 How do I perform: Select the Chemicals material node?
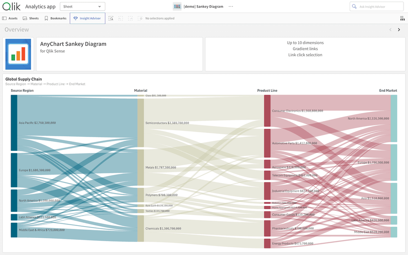click(141, 228)
